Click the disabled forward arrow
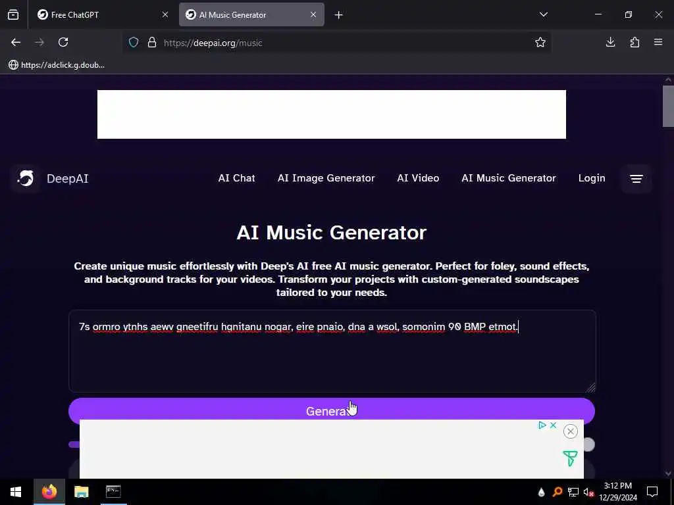The image size is (674, 505). [39, 42]
